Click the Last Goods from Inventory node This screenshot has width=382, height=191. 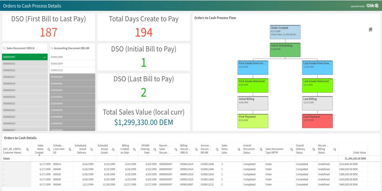(317, 68)
